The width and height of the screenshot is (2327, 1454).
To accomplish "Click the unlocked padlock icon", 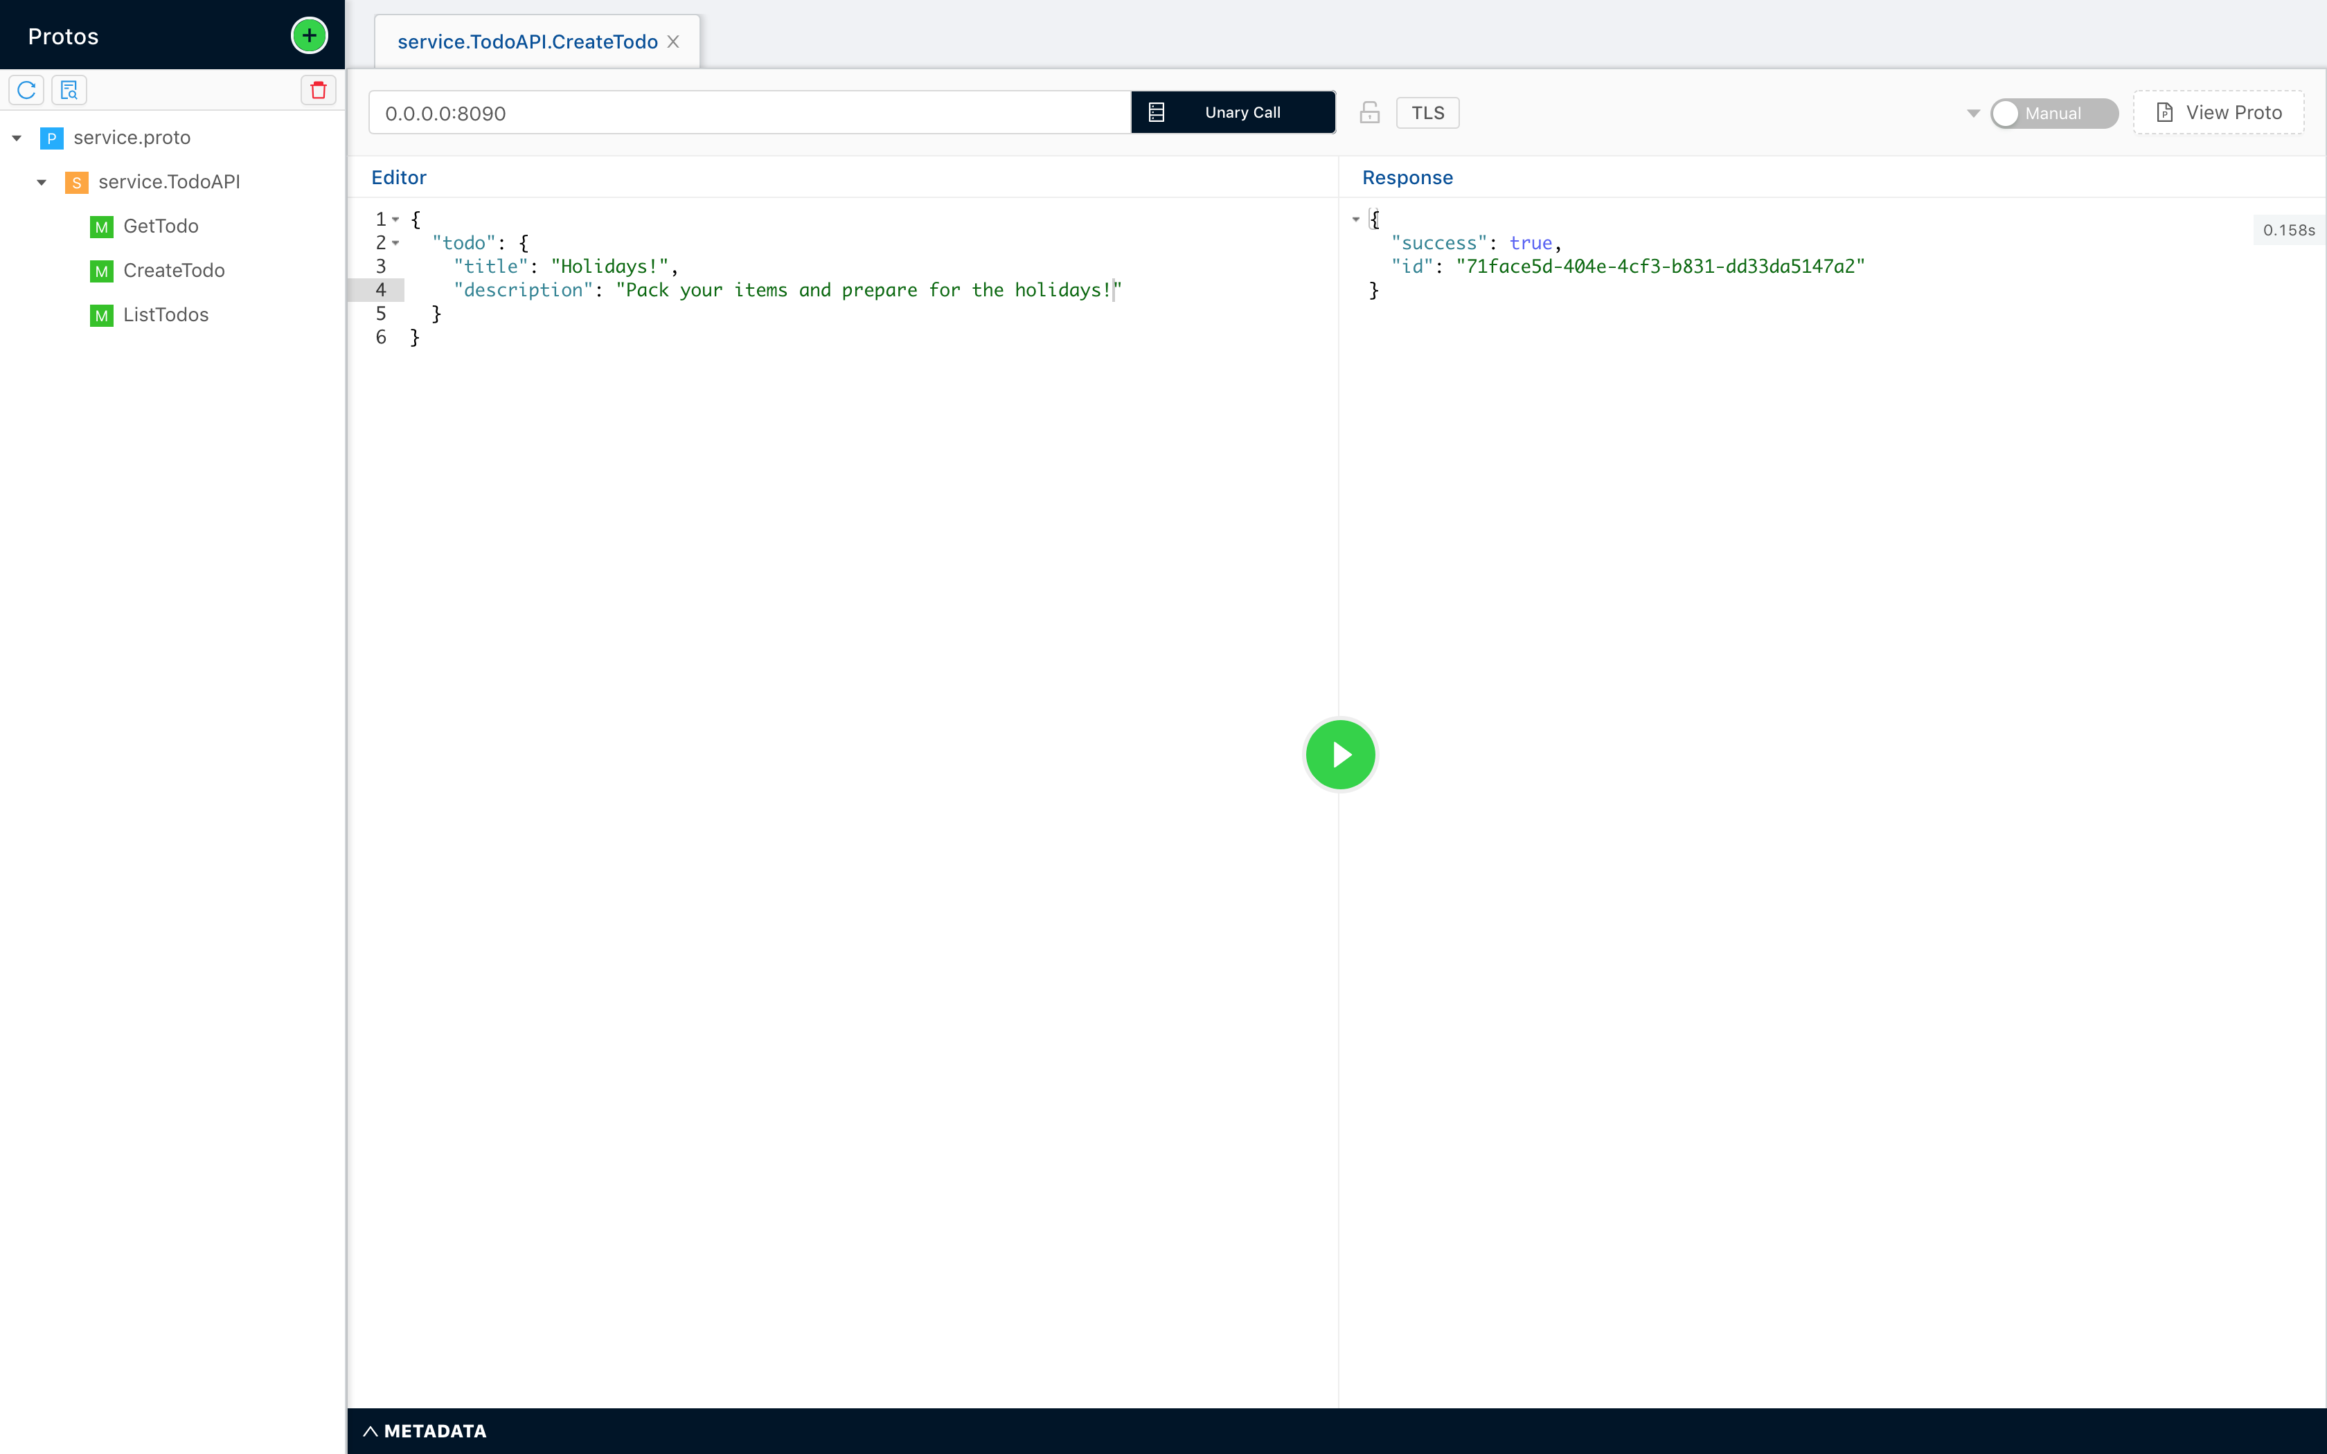I will pyautogui.click(x=1369, y=112).
